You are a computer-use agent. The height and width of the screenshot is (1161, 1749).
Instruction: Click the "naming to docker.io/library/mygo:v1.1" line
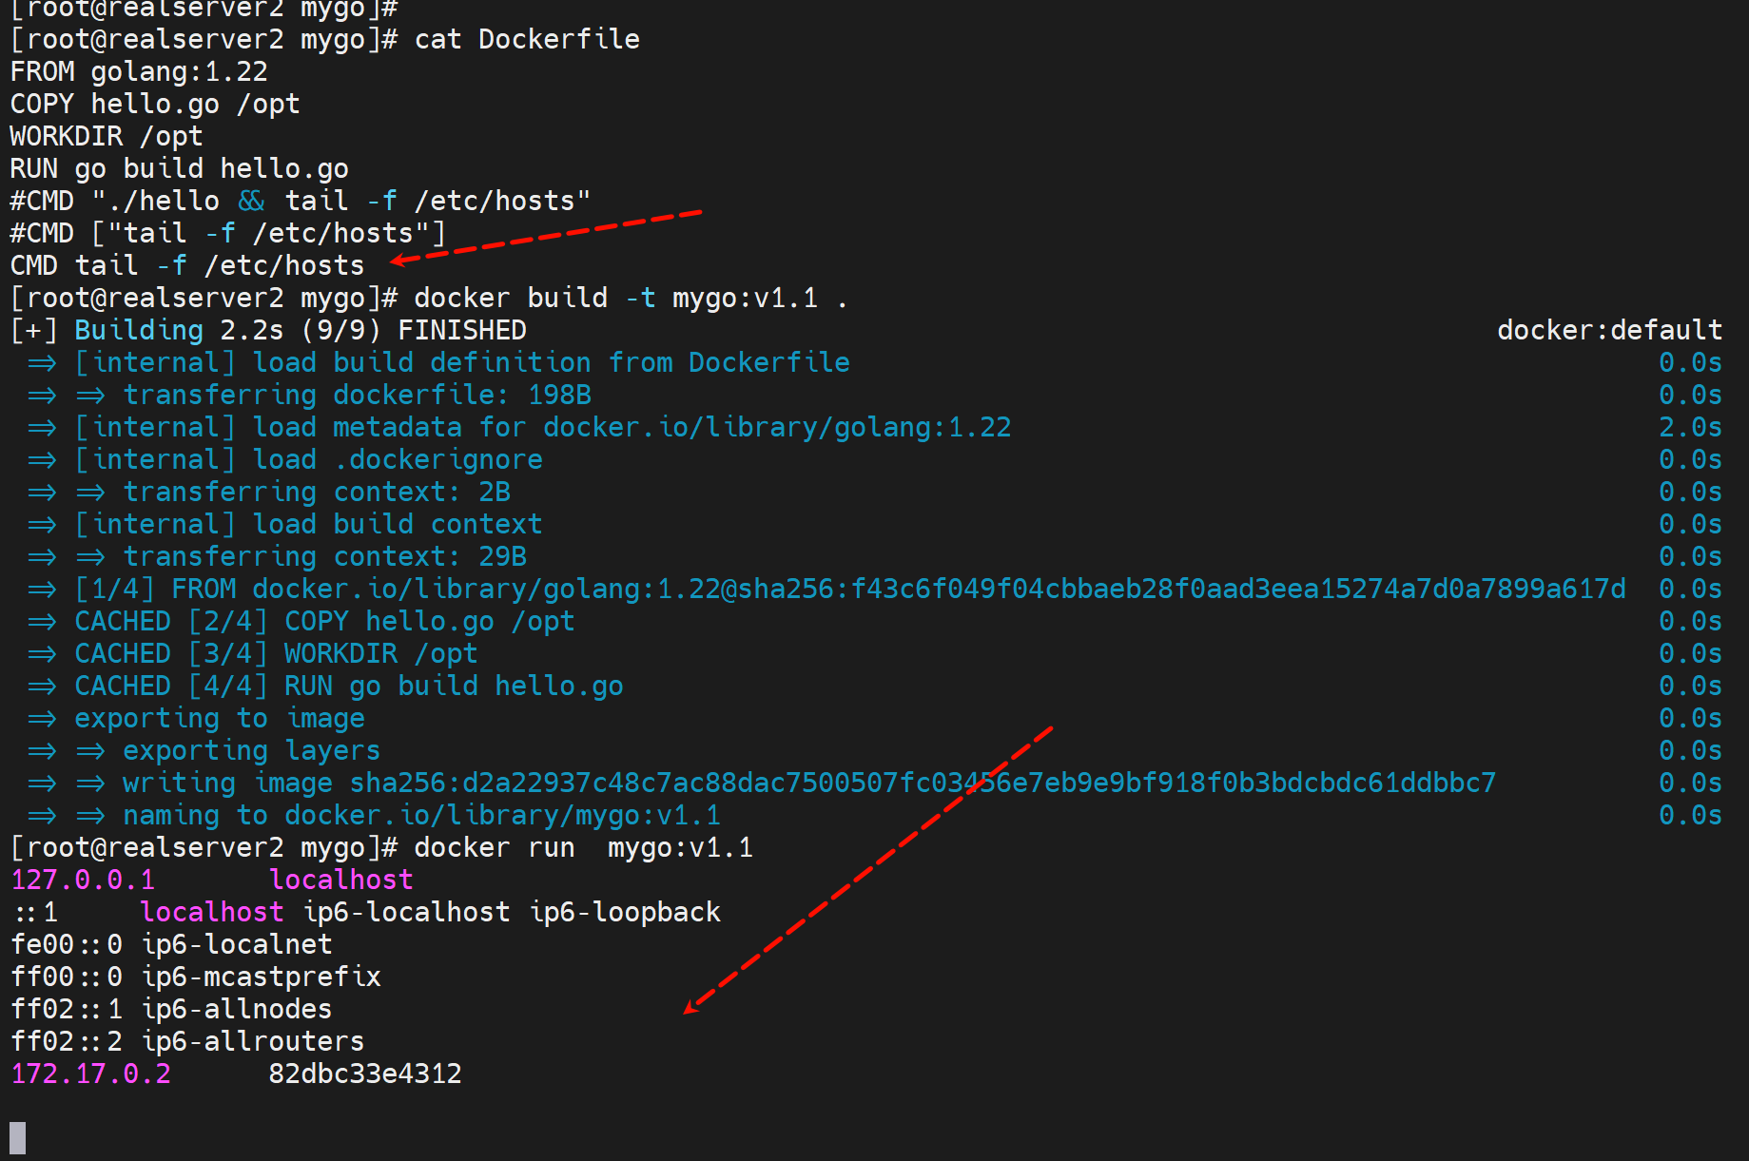(x=421, y=816)
